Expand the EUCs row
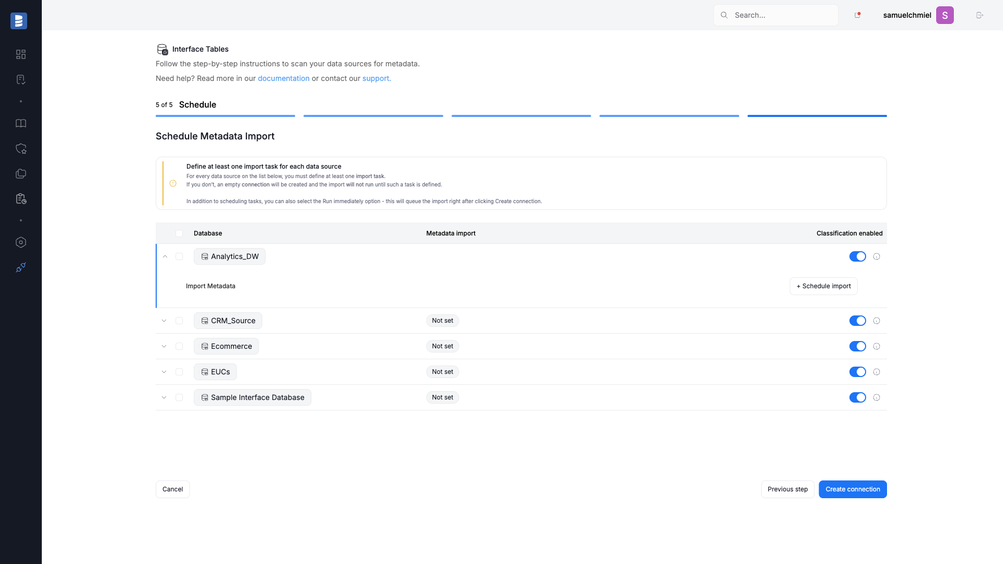1003x564 pixels. 164,372
